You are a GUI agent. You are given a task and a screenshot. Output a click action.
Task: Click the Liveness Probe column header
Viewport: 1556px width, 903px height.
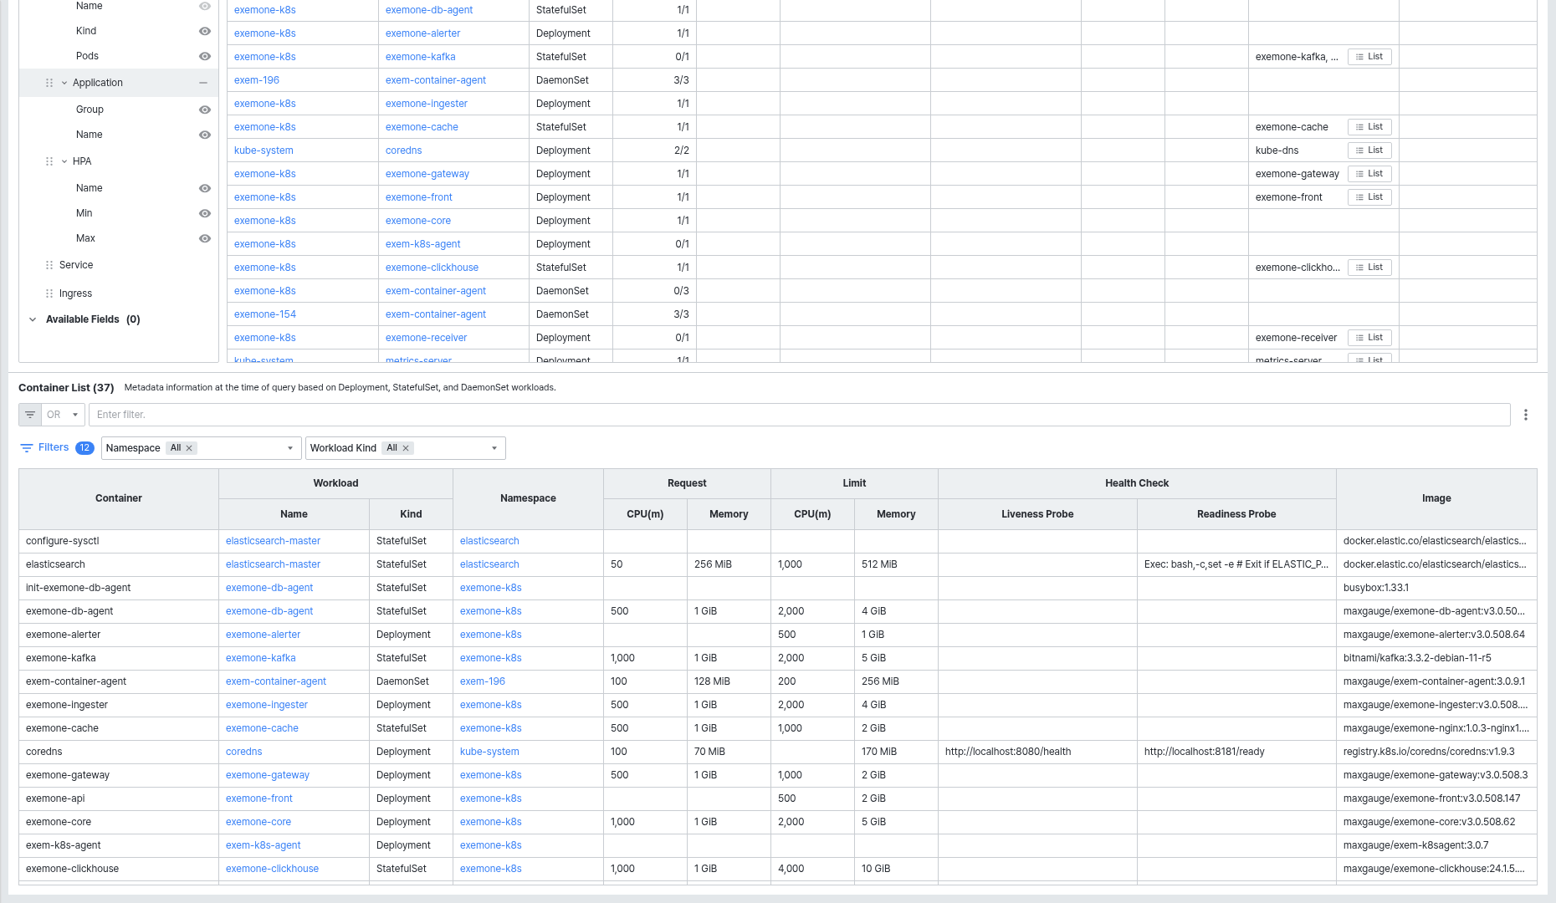tap(1037, 514)
